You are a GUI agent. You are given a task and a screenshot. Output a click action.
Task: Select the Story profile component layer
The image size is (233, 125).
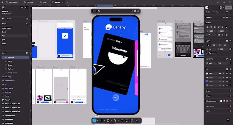coord(9,88)
